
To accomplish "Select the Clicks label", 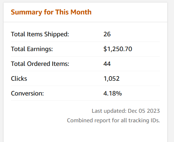I will coord(19,79).
